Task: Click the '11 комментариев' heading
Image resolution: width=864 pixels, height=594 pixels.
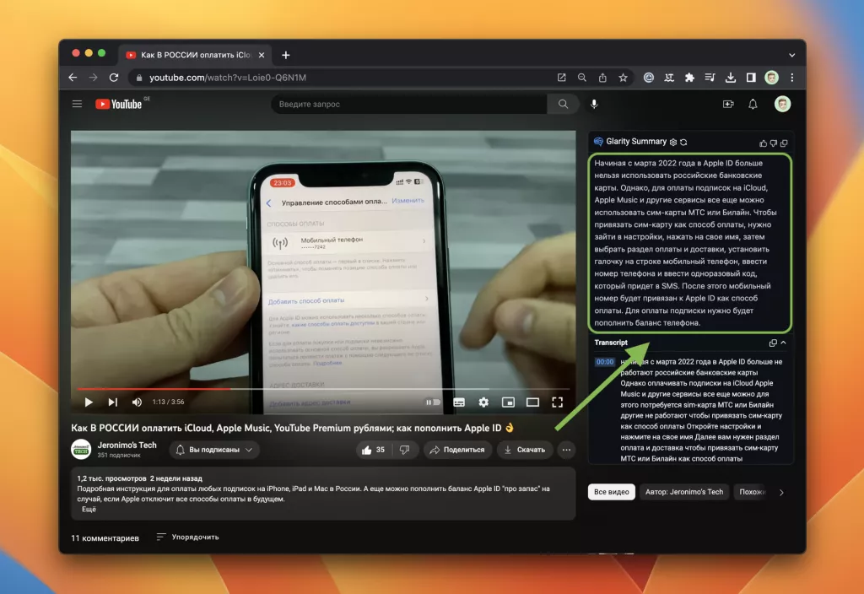Action: point(105,537)
